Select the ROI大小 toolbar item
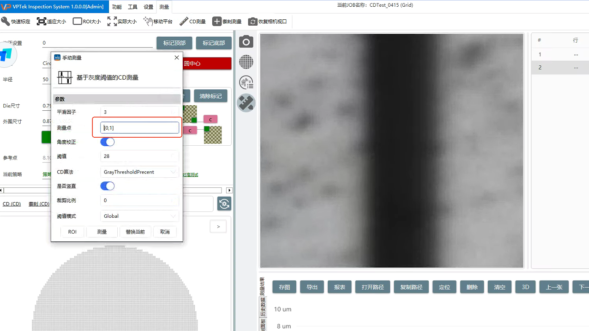Viewport: 589px width, 331px height. tap(87, 21)
